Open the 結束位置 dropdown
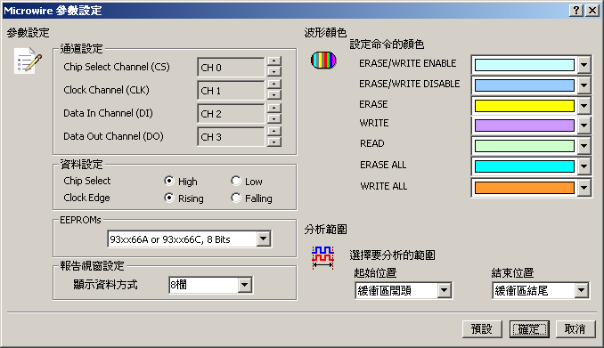604x348 pixels. click(581, 291)
